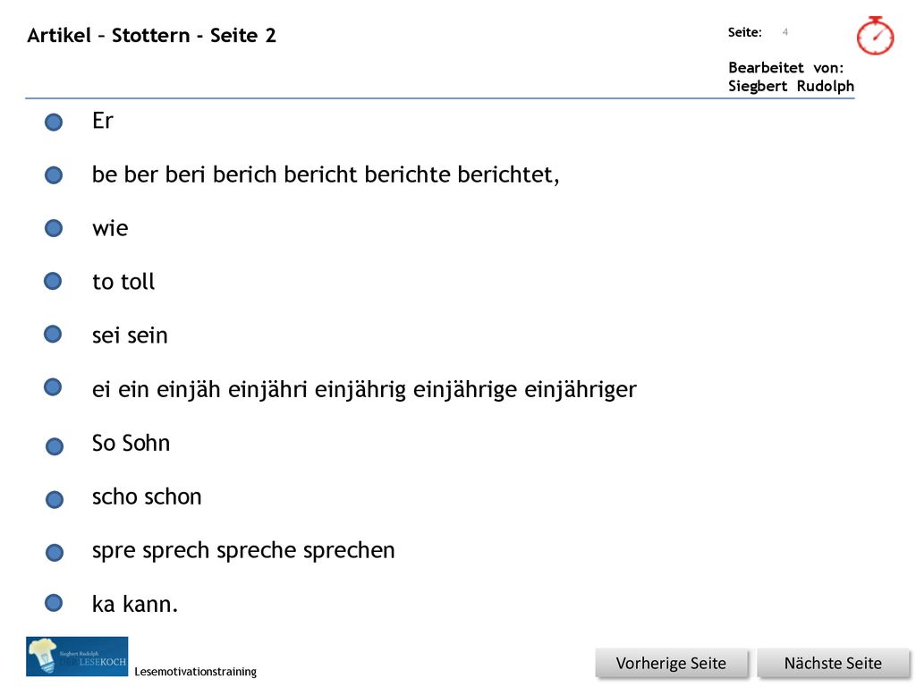This screenshot has height=687, width=916.
Task: Click the red stopwatch timer icon
Action: point(875,36)
